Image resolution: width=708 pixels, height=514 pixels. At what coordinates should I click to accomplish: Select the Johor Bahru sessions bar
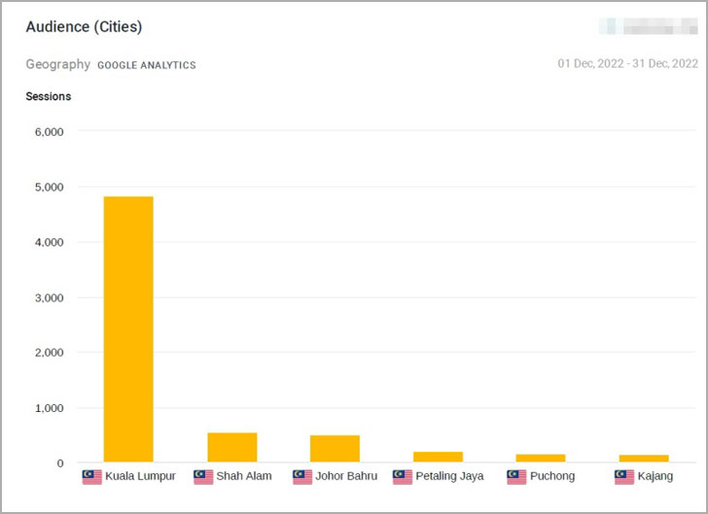335,449
